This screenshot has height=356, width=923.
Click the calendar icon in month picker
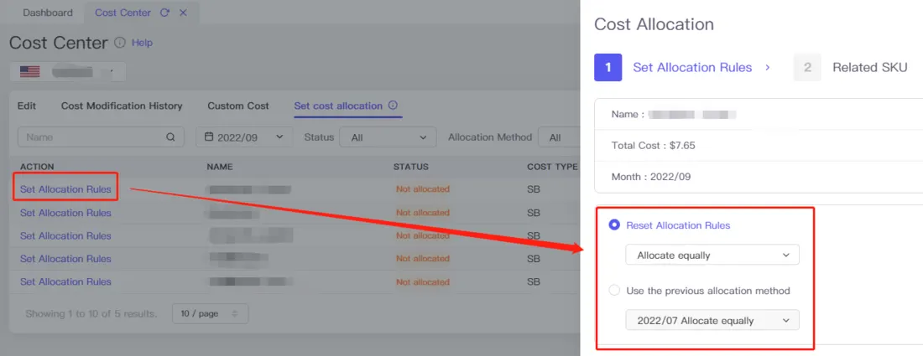pos(208,137)
